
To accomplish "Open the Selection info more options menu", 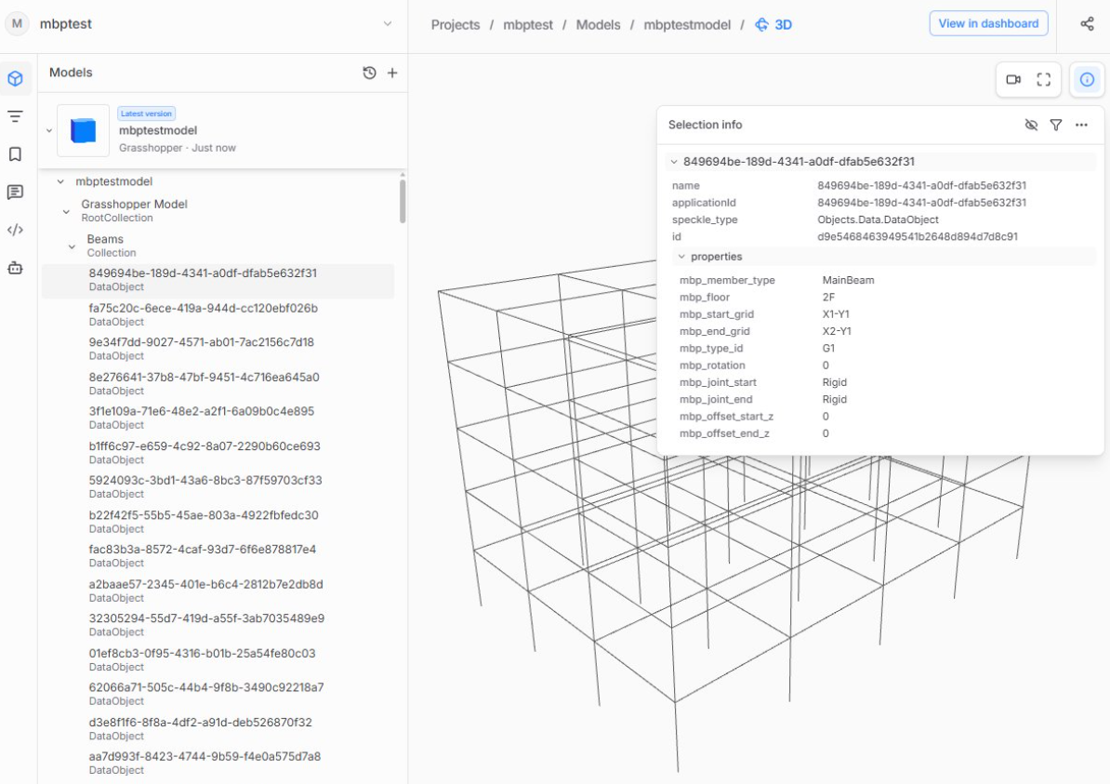I will click(1081, 125).
